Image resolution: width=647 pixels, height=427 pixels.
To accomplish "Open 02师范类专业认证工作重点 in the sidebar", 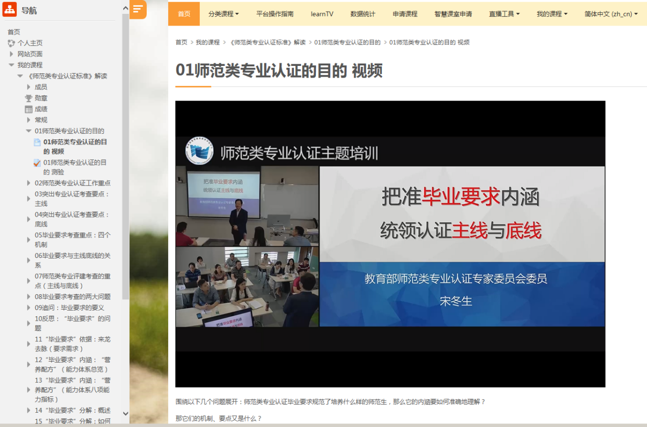I will 73,183.
